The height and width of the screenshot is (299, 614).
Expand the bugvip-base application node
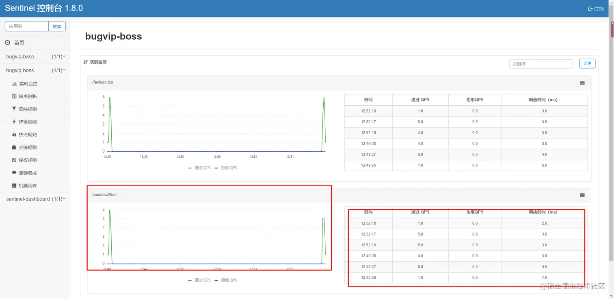(35, 57)
